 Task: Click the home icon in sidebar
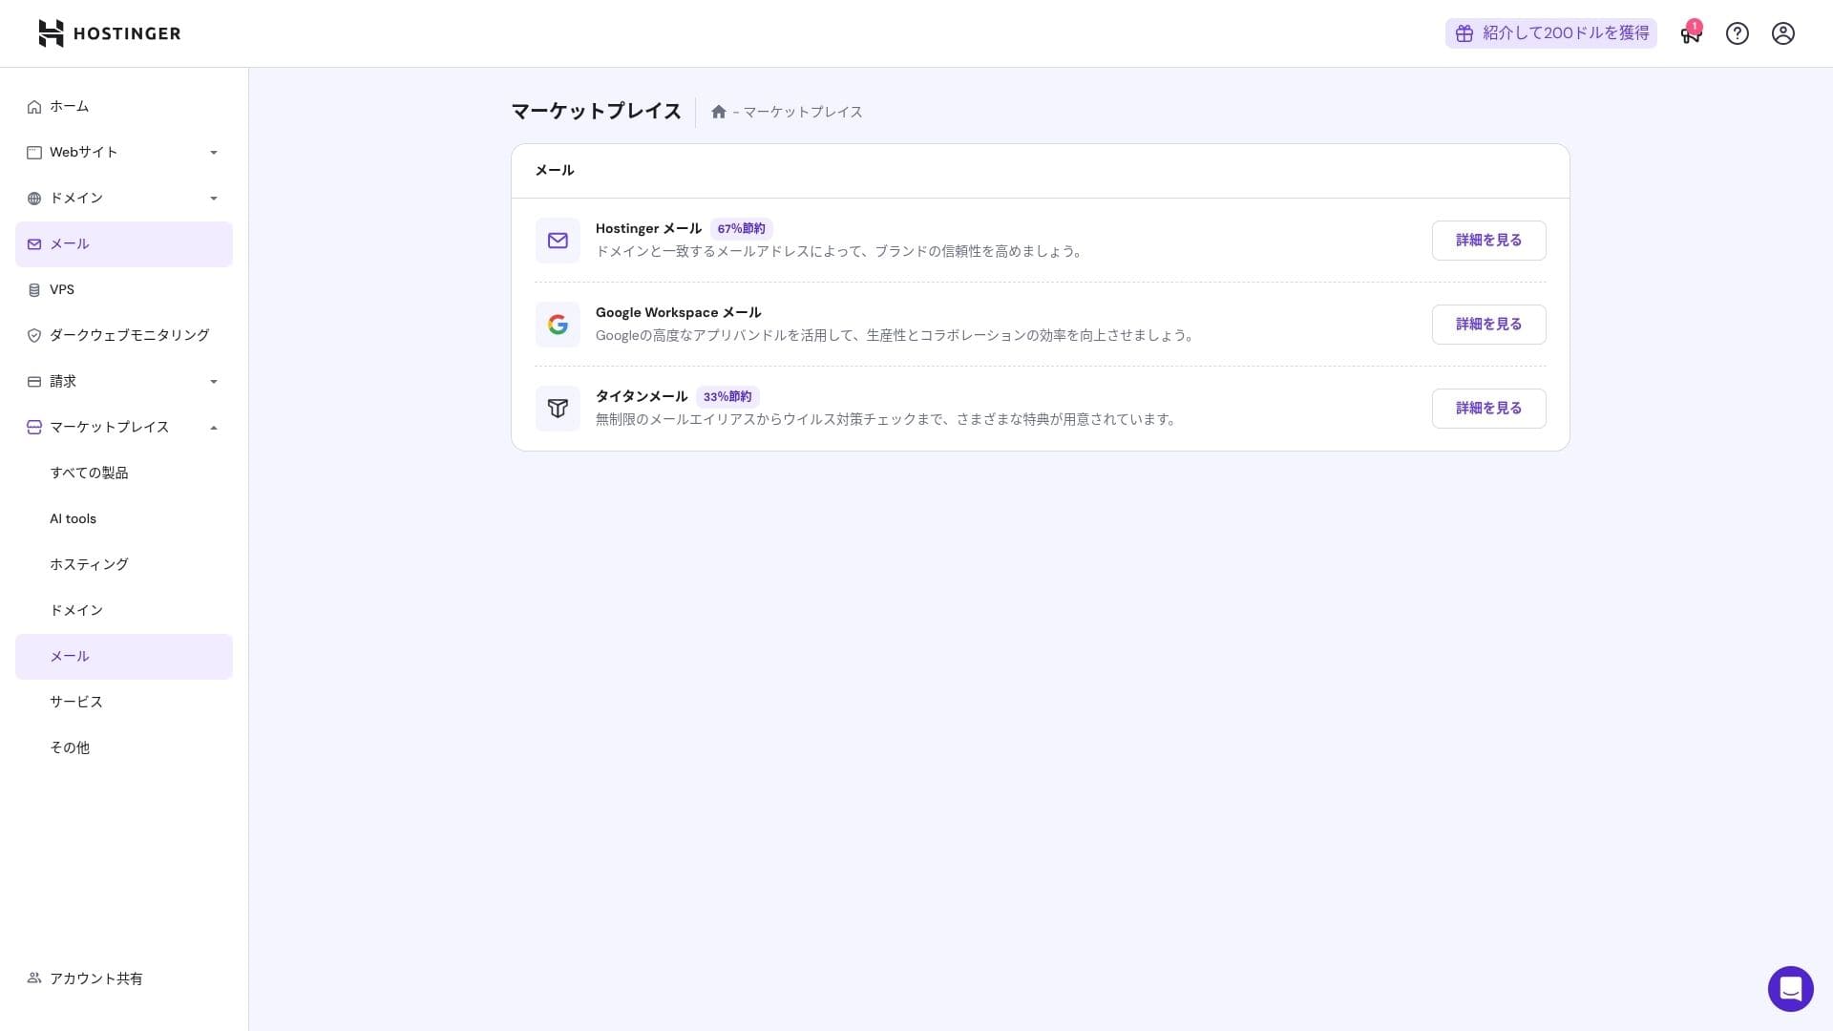(34, 107)
